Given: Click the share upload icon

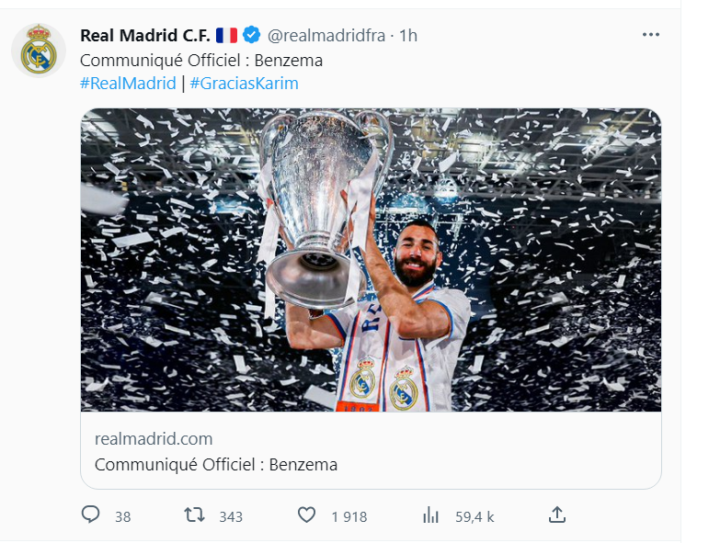Looking at the screenshot, I should click(x=556, y=515).
